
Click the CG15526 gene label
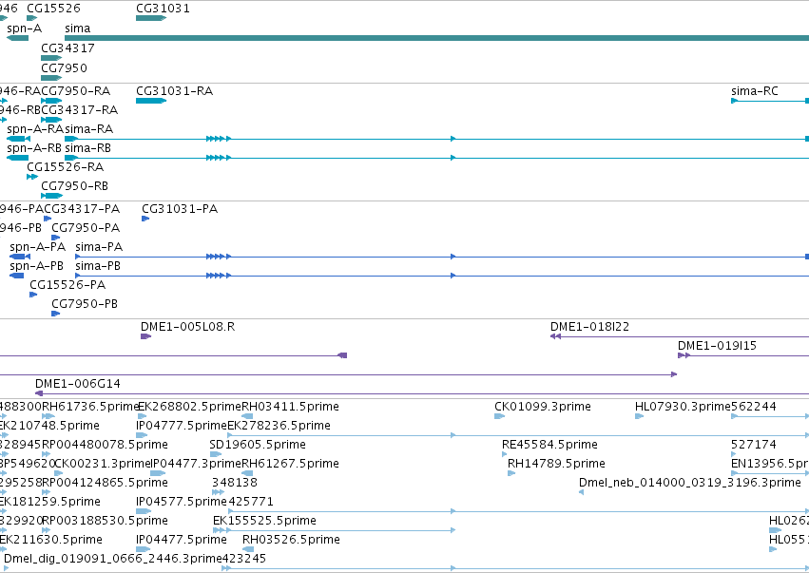53,9
